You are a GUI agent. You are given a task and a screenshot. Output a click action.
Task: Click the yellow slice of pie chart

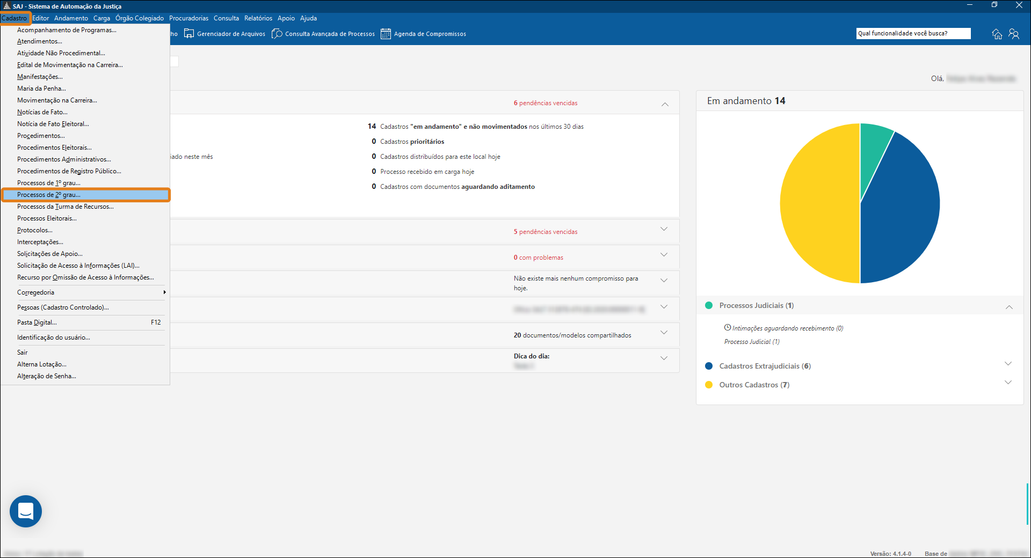pyautogui.click(x=819, y=204)
